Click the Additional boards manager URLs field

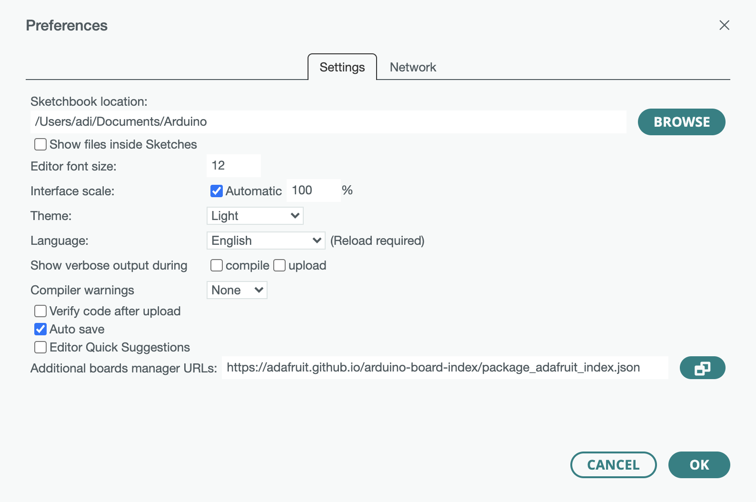[x=445, y=368]
